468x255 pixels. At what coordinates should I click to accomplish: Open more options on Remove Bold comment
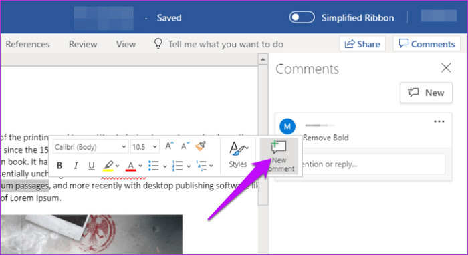coord(439,121)
